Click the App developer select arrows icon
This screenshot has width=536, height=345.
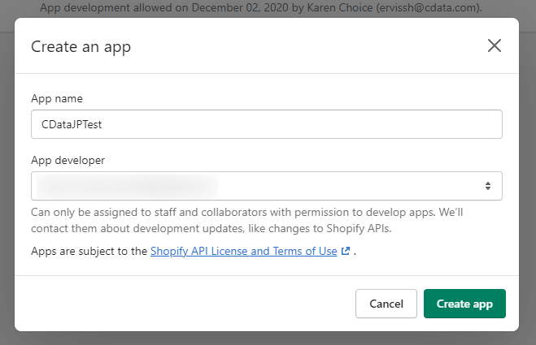tap(488, 186)
